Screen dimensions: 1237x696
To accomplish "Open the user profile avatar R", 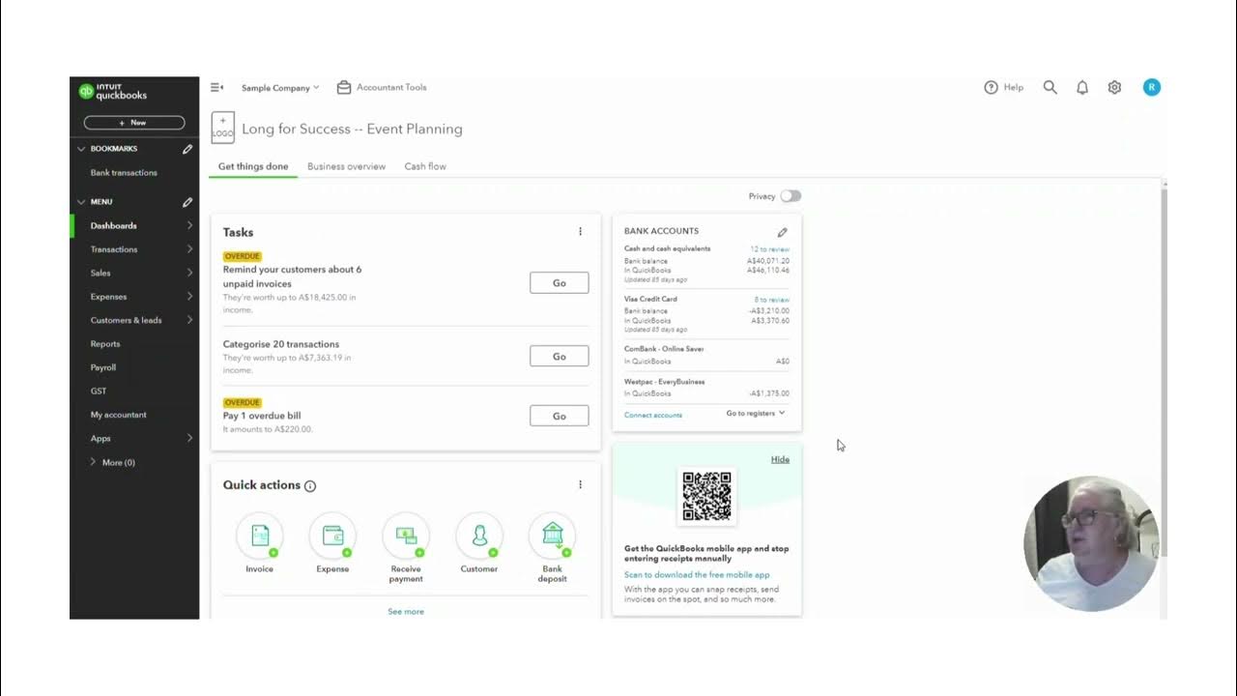I will click(1151, 87).
